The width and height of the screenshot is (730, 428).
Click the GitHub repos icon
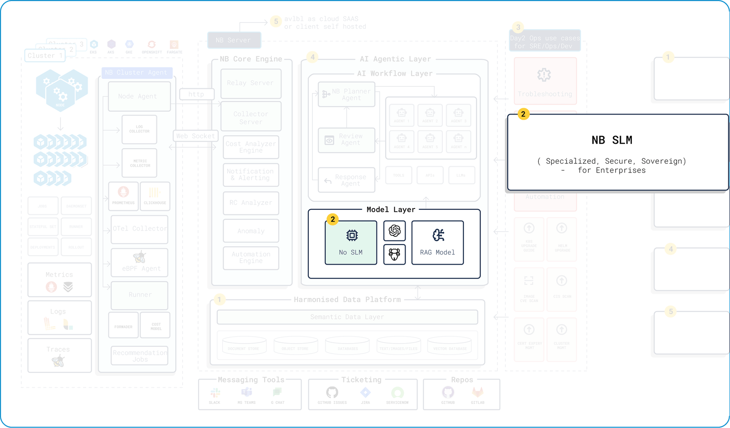pos(448,392)
